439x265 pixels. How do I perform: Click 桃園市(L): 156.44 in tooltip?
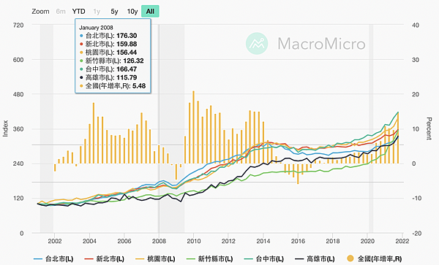[x=108, y=53]
